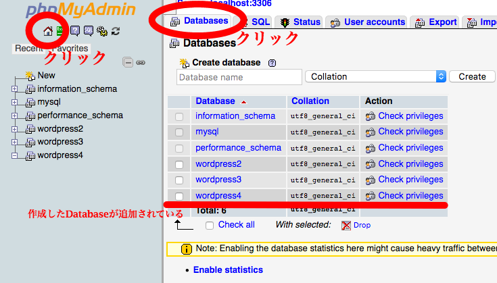Tick the wordpress3 row checkbox
497x283 pixels.
click(179, 180)
